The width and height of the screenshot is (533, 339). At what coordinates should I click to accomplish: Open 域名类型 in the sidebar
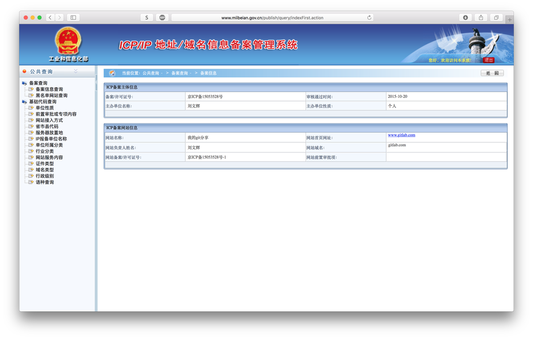pyautogui.click(x=45, y=170)
